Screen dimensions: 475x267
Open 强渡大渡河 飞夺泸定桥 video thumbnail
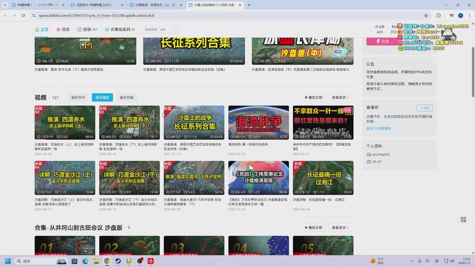coord(194,177)
